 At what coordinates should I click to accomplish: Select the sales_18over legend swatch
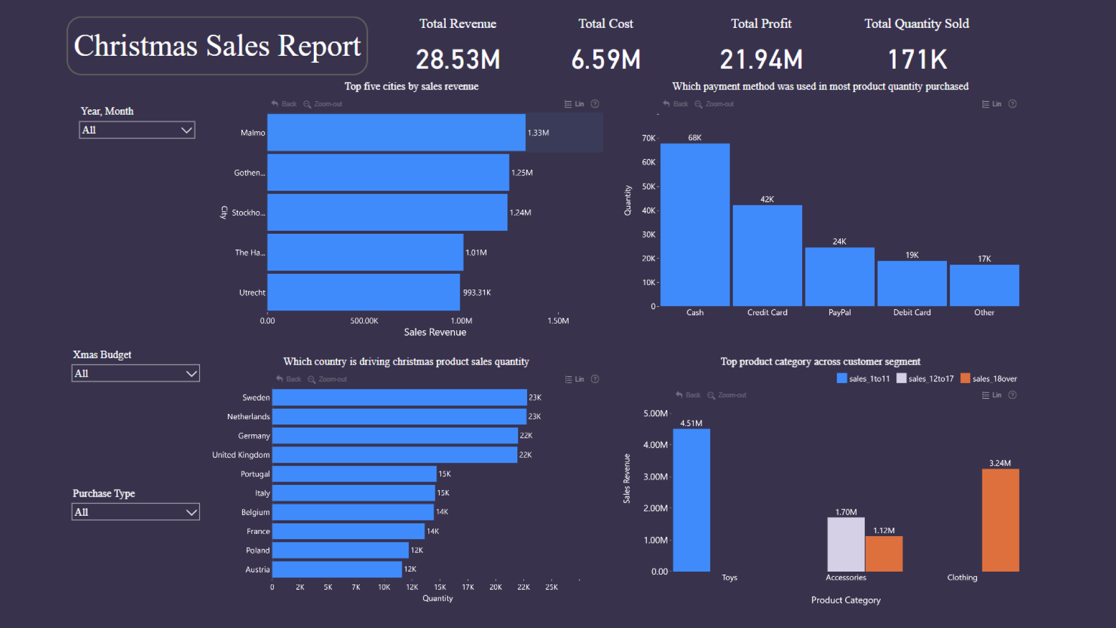tap(965, 379)
